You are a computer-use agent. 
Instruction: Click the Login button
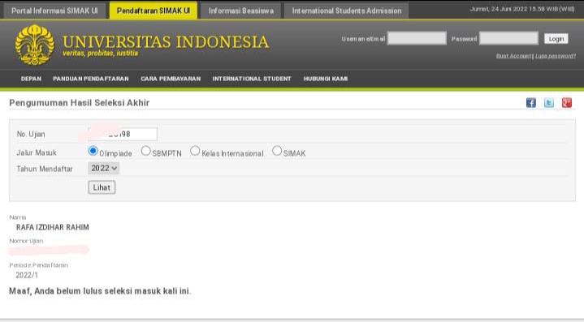556,39
